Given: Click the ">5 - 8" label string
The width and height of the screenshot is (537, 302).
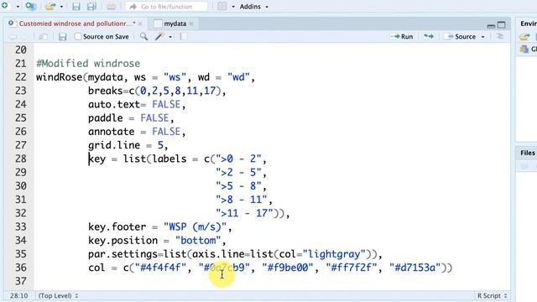Looking at the screenshot, I should (238, 186).
